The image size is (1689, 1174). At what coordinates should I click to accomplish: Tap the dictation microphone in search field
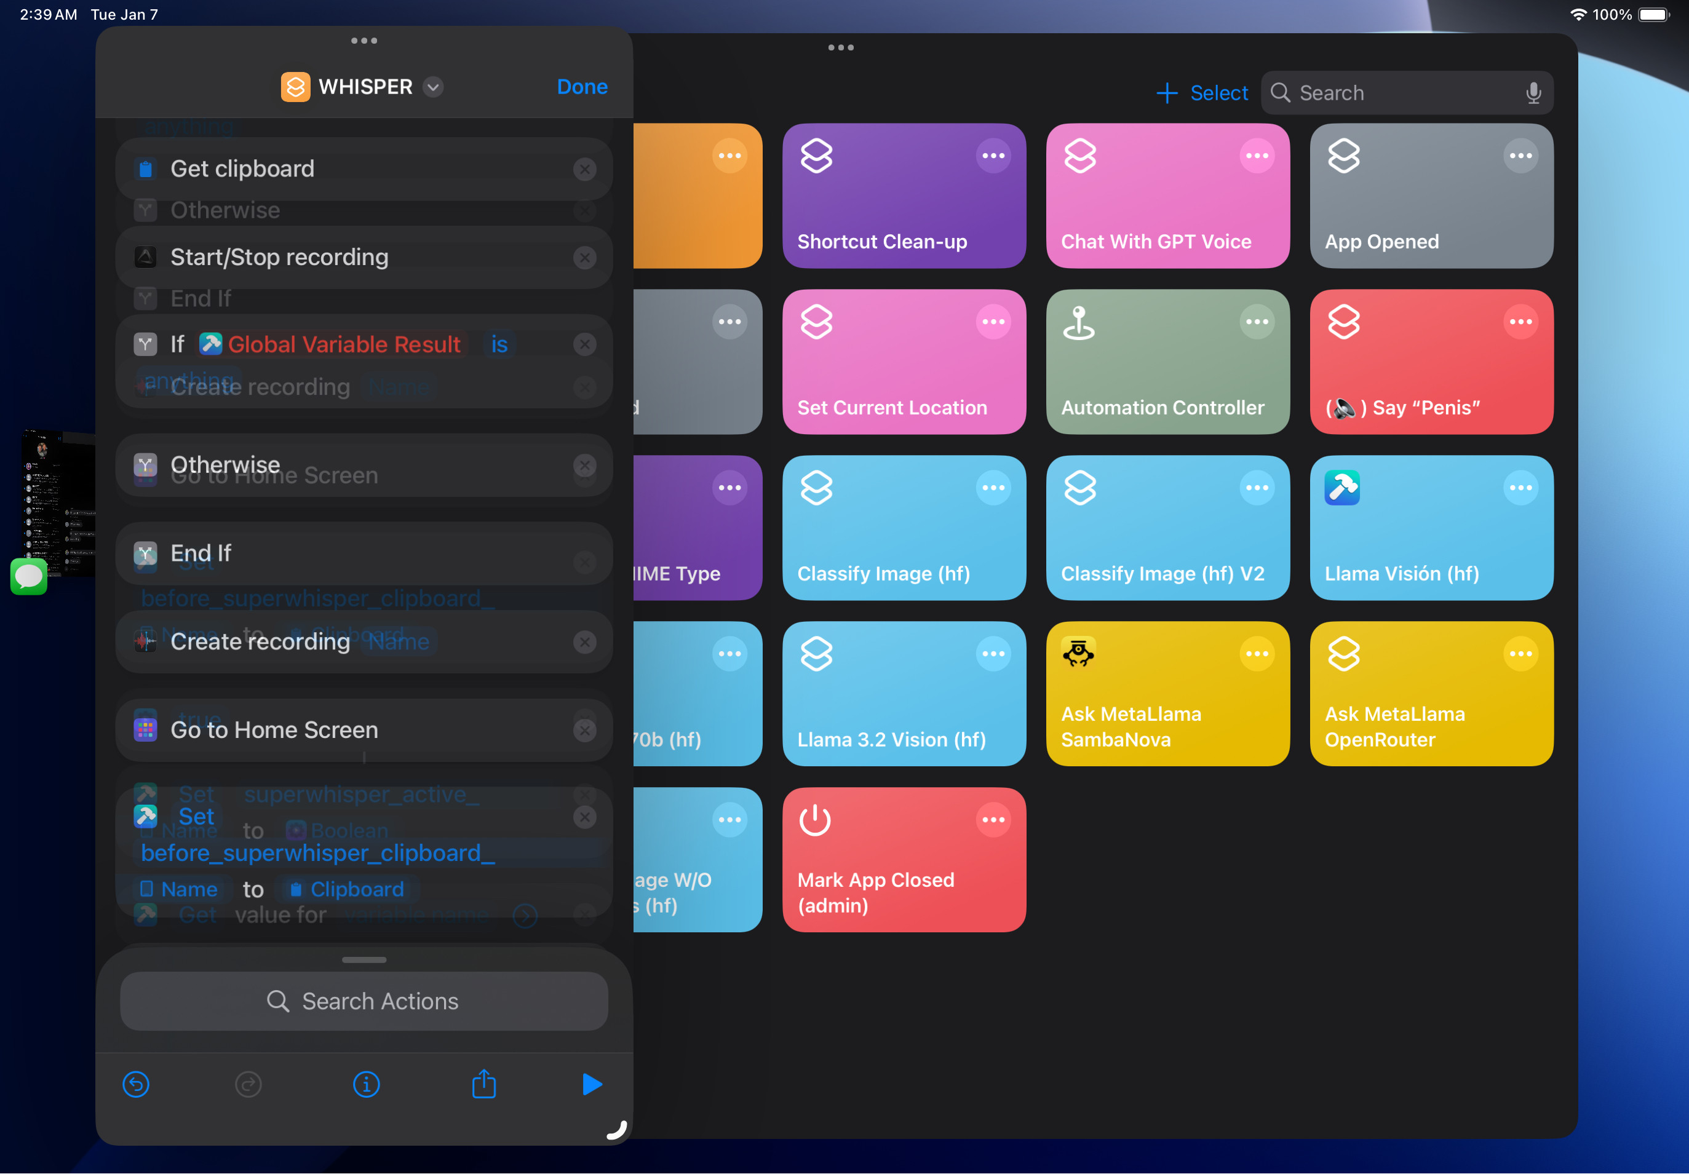tap(1533, 93)
